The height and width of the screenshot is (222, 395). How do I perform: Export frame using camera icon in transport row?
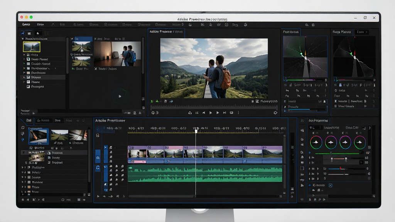[231, 113]
